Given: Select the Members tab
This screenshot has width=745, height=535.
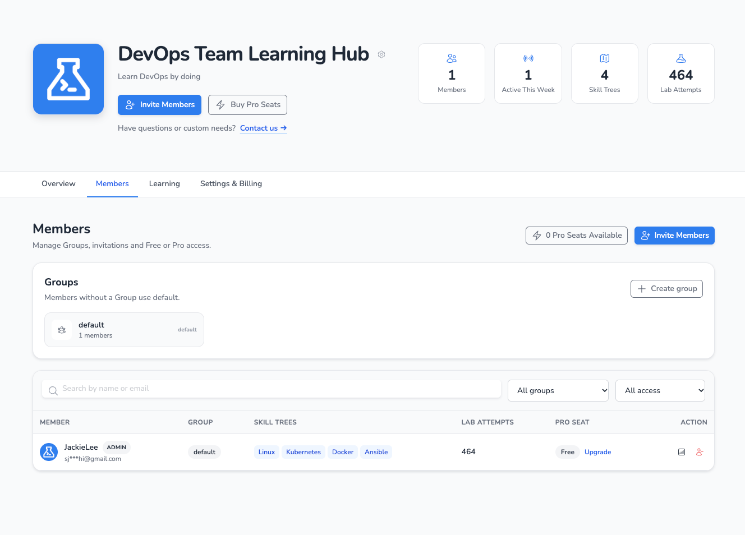Looking at the screenshot, I should tap(112, 184).
